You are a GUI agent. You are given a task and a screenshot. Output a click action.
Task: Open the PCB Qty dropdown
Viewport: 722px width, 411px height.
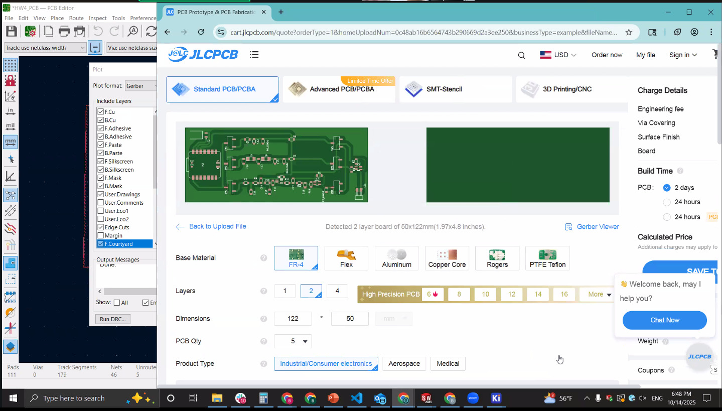tap(293, 341)
